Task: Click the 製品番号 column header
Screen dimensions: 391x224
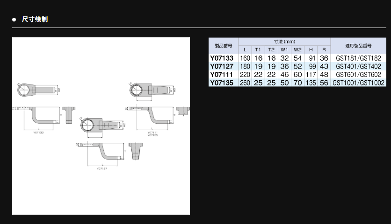Action: coord(223,46)
